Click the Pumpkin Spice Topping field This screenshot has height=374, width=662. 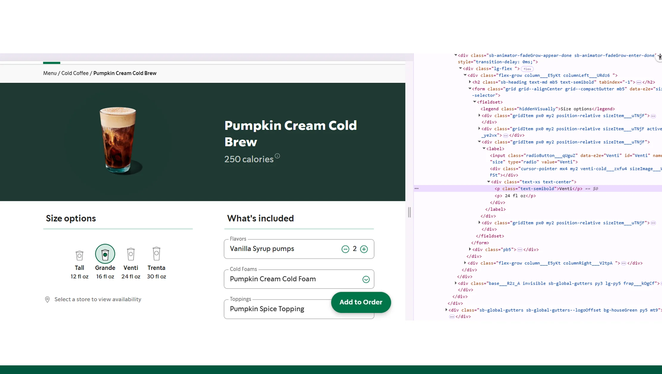[299, 309]
